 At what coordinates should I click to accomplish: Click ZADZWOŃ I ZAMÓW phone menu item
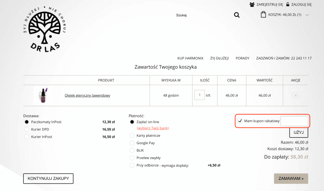(284, 58)
